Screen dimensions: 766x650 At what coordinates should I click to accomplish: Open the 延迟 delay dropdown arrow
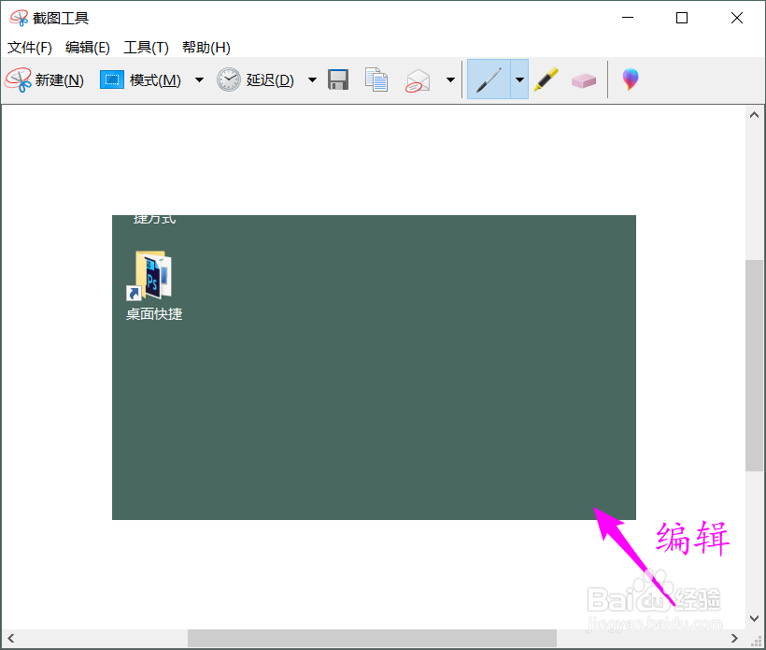point(311,79)
